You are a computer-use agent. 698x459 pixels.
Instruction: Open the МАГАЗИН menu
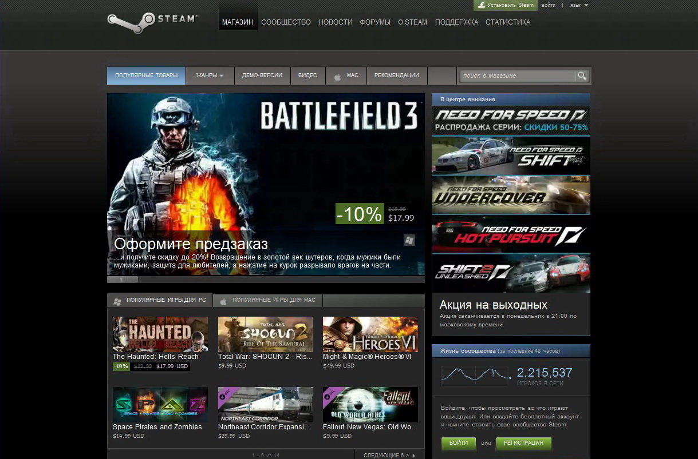[x=238, y=22]
